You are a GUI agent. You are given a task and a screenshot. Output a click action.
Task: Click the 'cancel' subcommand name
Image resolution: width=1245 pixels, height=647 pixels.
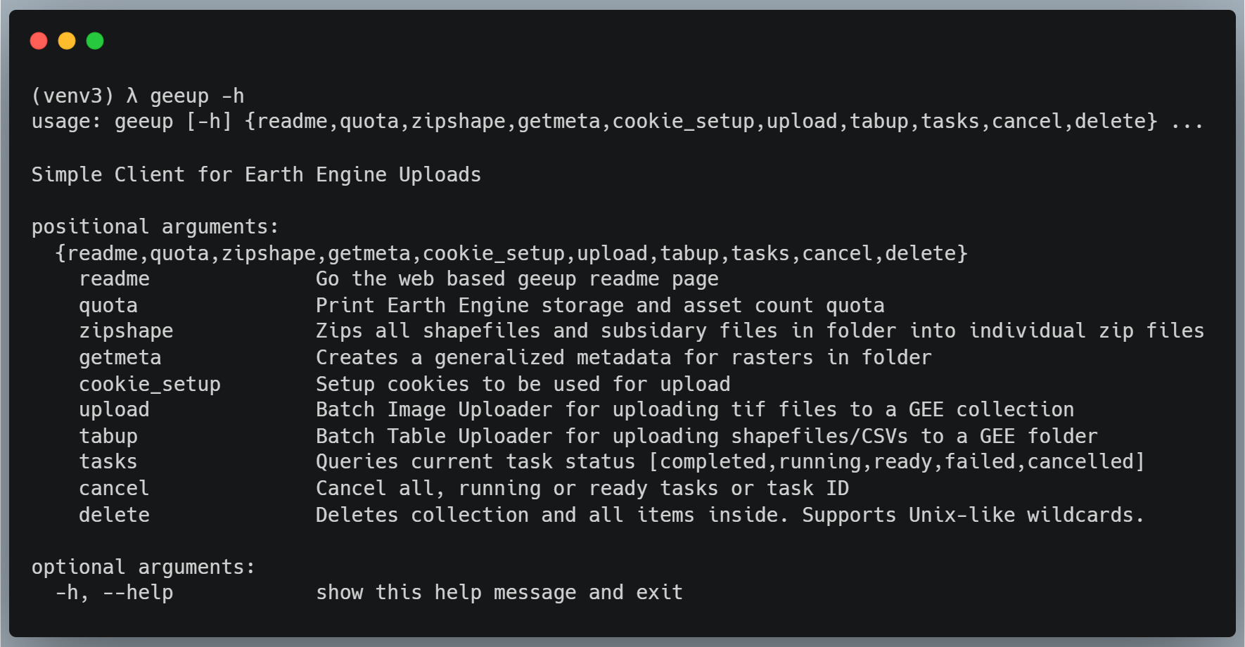pos(114,489)
